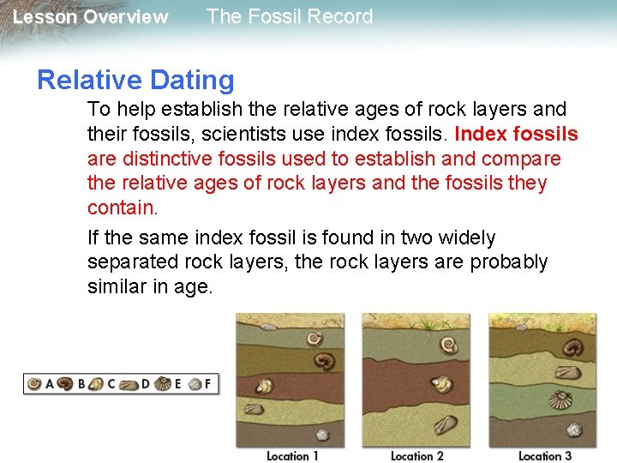Viewport: 617px width, 463px height.
Task: Click the white fossil in Location 3's bottom layer
Action: (574, 430)
